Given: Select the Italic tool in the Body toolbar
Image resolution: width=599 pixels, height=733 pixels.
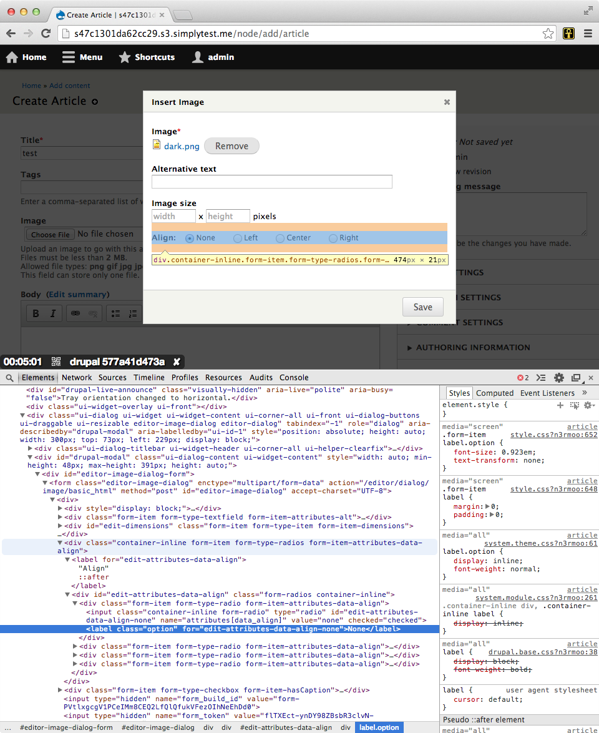Looking at the screenshot, I should pyautogui.click(x=52, y=313).
